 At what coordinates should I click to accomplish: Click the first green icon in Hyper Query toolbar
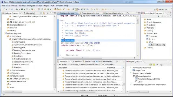click(x=151, y=65)
